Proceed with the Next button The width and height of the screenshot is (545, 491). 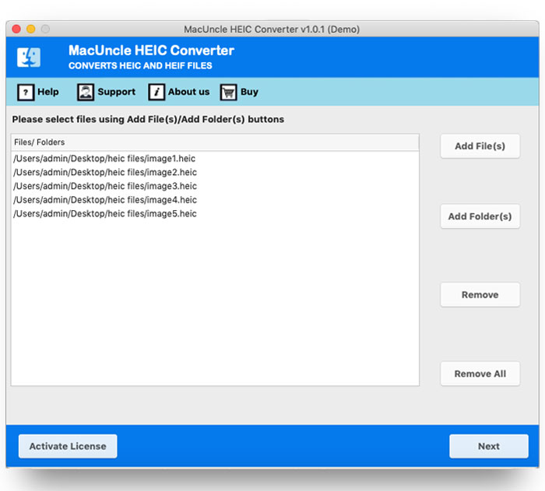(489, 446)
